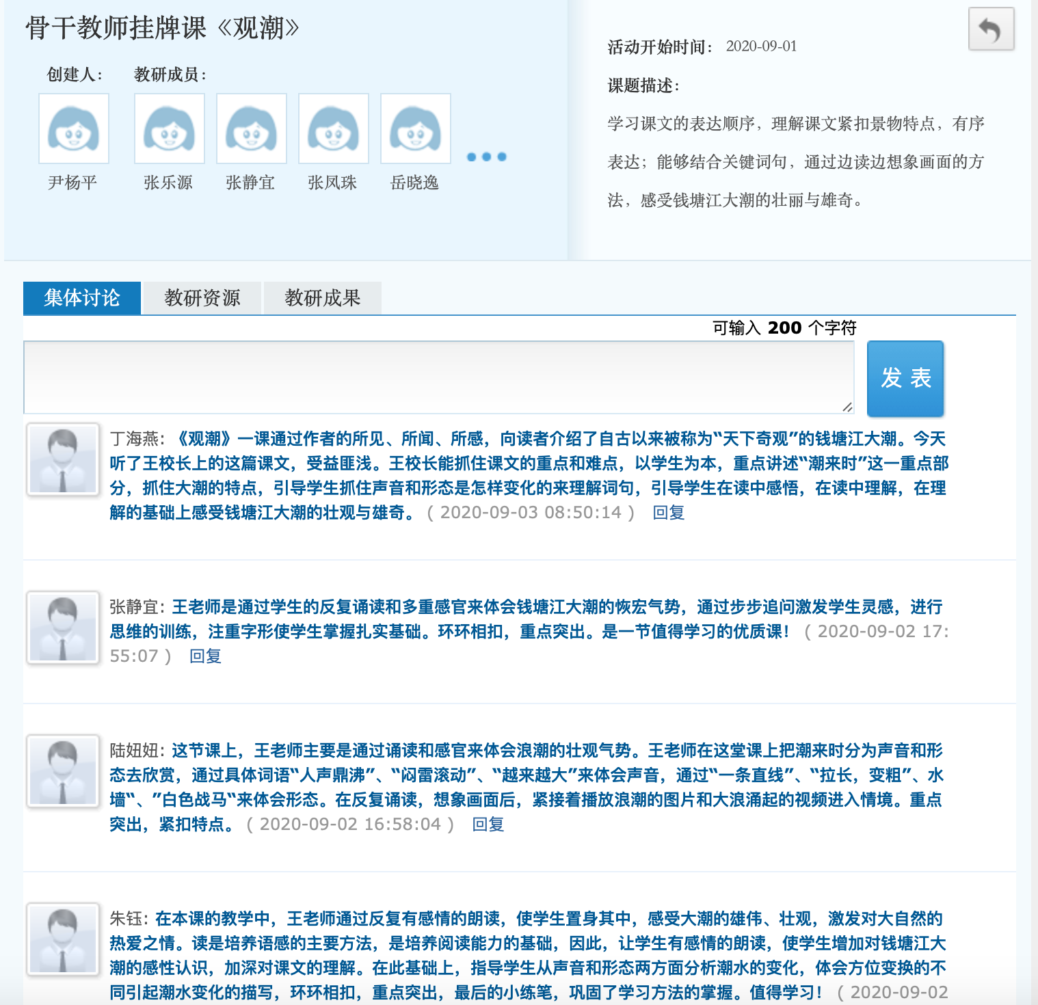Click the timestamp 2020-09-03 08:50:14
Viewport: 1038px width, 1005px height.
(531, 513)
